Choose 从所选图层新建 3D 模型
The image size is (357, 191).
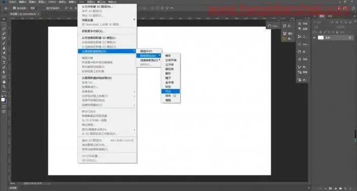point(107,38)
